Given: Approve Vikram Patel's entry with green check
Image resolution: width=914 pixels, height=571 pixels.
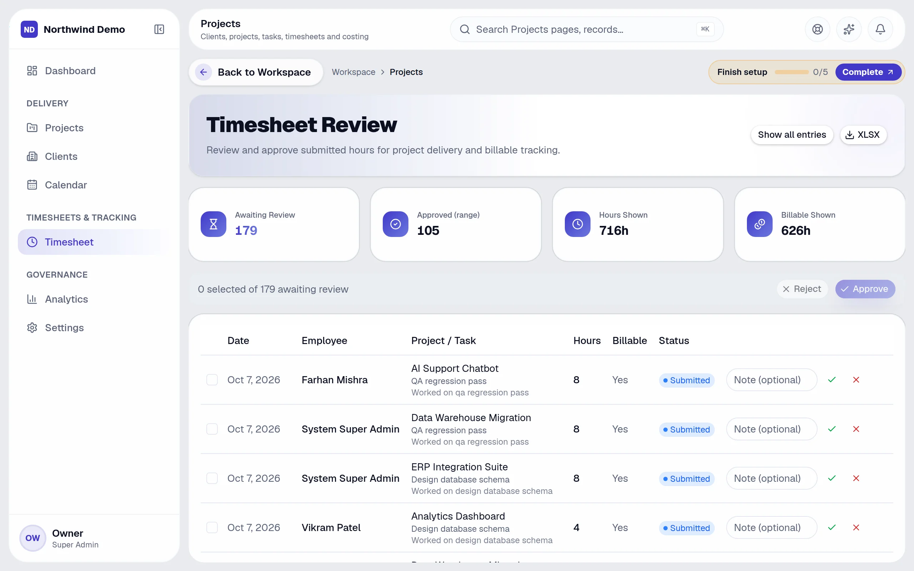Looking at the screenshot, I should click(x=832, y=527).
